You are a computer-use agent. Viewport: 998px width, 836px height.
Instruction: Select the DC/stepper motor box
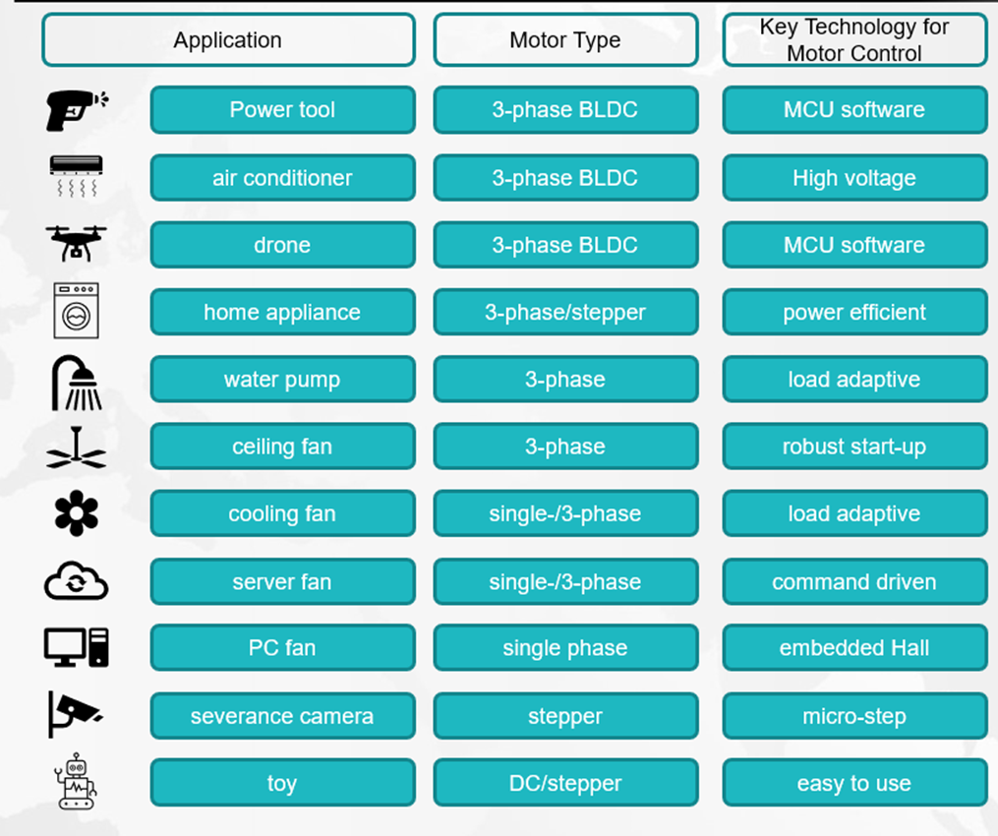[565, 784]
